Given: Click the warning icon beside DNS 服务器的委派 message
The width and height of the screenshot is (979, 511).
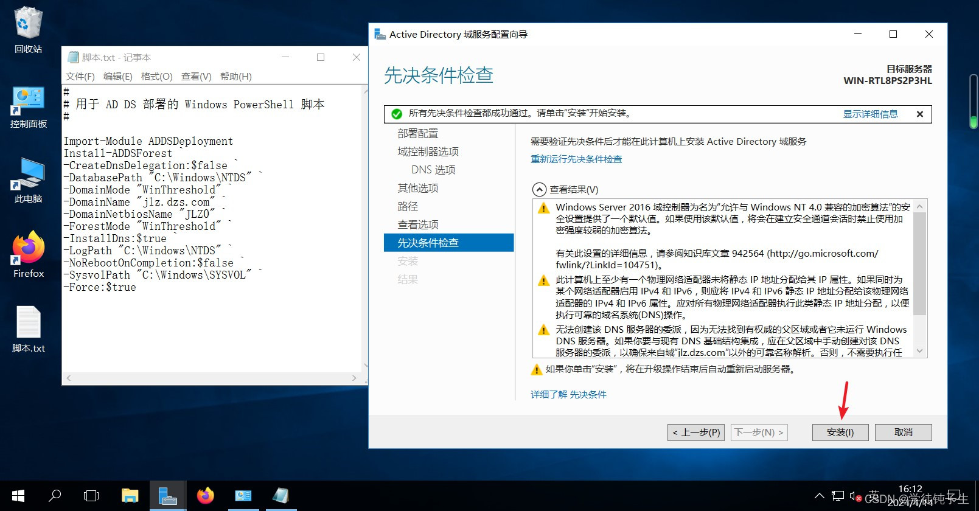Looking at the screenshot, I should (543, 330).
